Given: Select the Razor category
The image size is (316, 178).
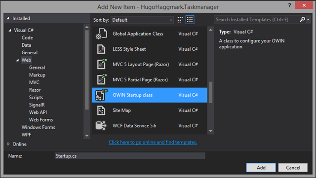Looking at the screenshot, I should (35, 90).
